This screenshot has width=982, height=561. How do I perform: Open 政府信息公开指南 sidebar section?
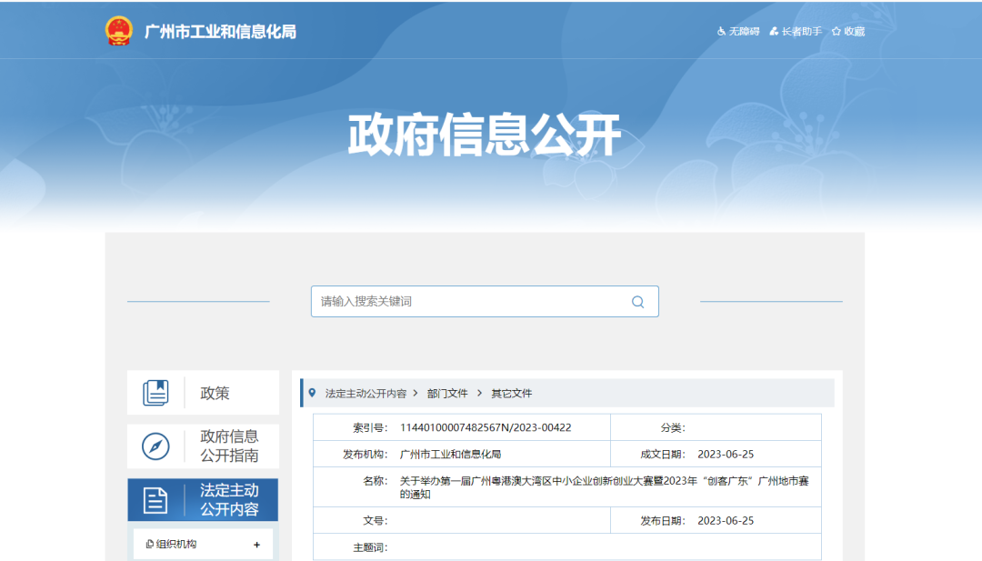tap(203, 446)
